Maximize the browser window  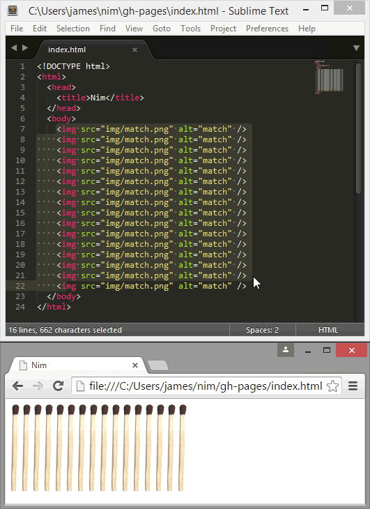click(x=327, y=350)
